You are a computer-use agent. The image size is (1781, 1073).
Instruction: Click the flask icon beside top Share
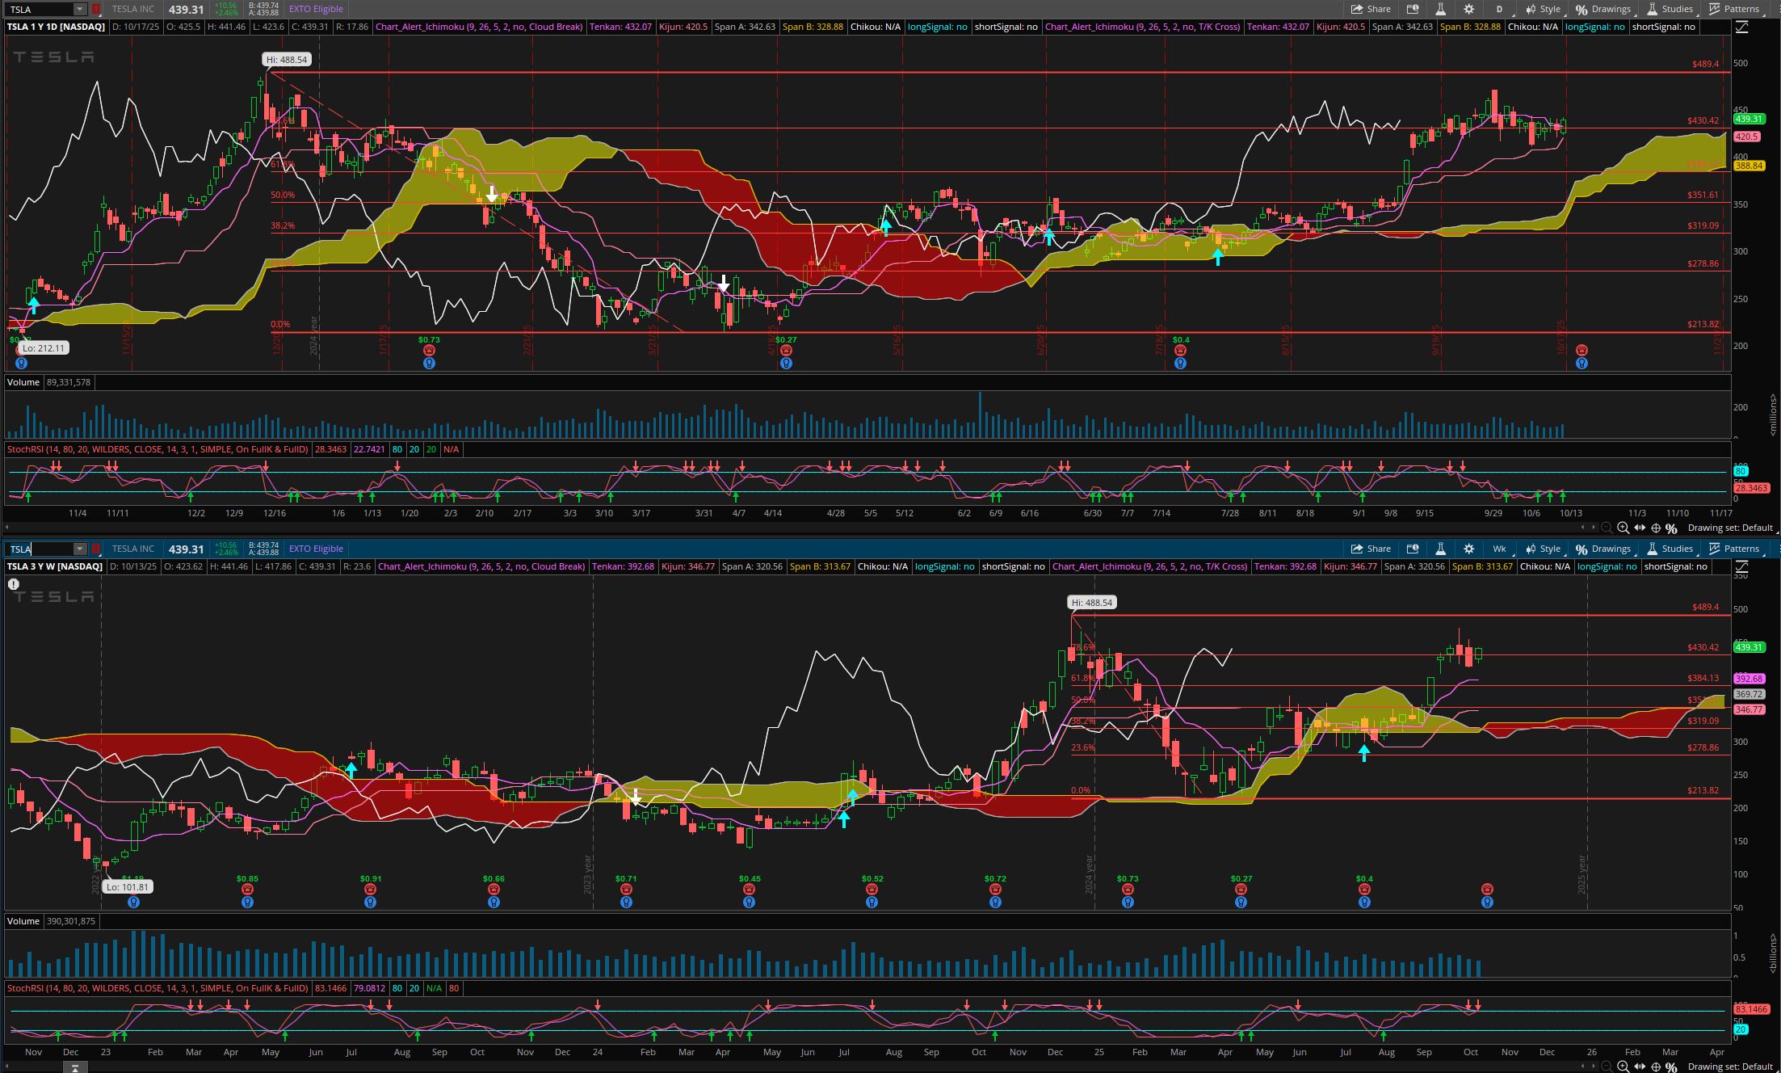pos(1440,9)
